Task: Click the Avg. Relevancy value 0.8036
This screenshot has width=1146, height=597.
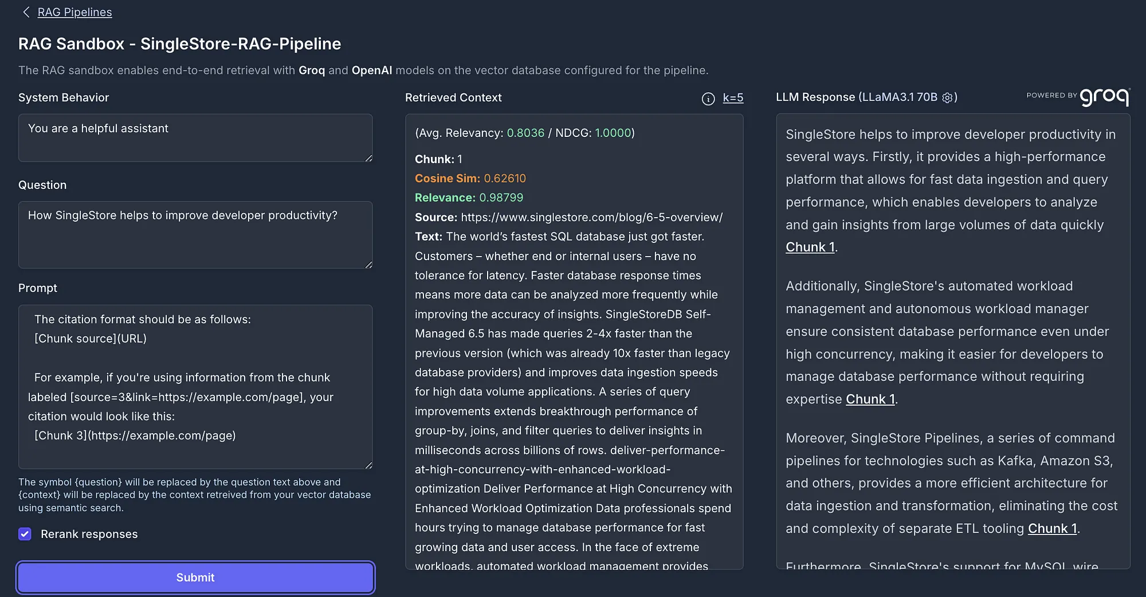Action: coord(525,133)
